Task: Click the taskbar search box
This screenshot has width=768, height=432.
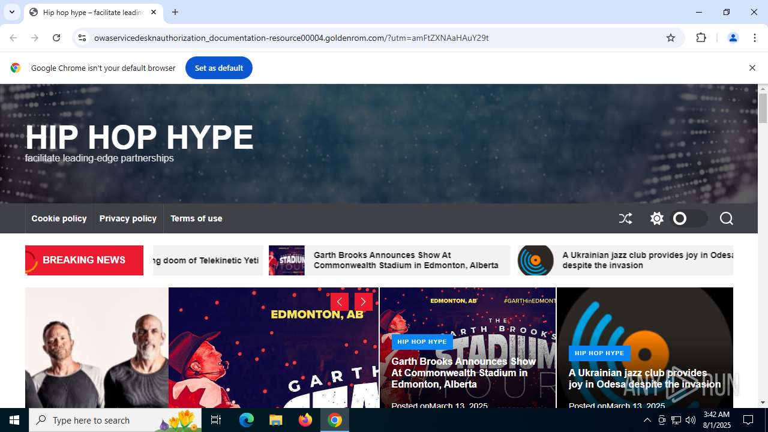Action: point(115,420)
